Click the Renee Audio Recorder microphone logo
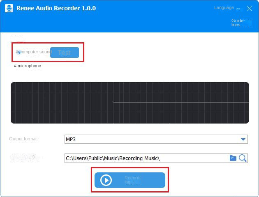Image resolution: width=259 pixels, height=197 pixels. point(9,8)
